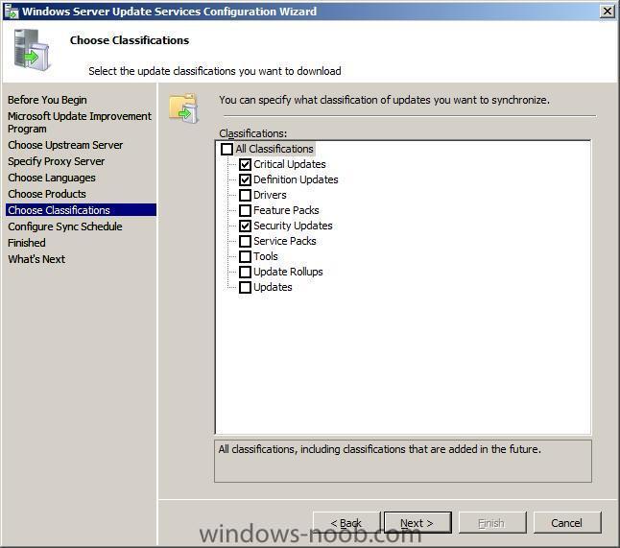Click the Cancel button

(x=567, y=523)
